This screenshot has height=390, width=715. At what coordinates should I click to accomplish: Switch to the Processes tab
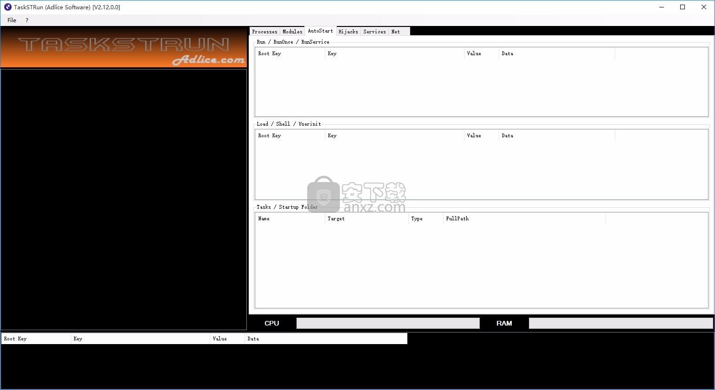(x=264, y=32)
